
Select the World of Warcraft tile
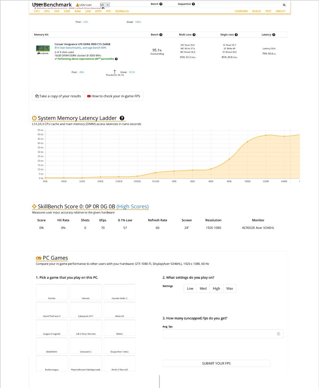click(120, 363)
